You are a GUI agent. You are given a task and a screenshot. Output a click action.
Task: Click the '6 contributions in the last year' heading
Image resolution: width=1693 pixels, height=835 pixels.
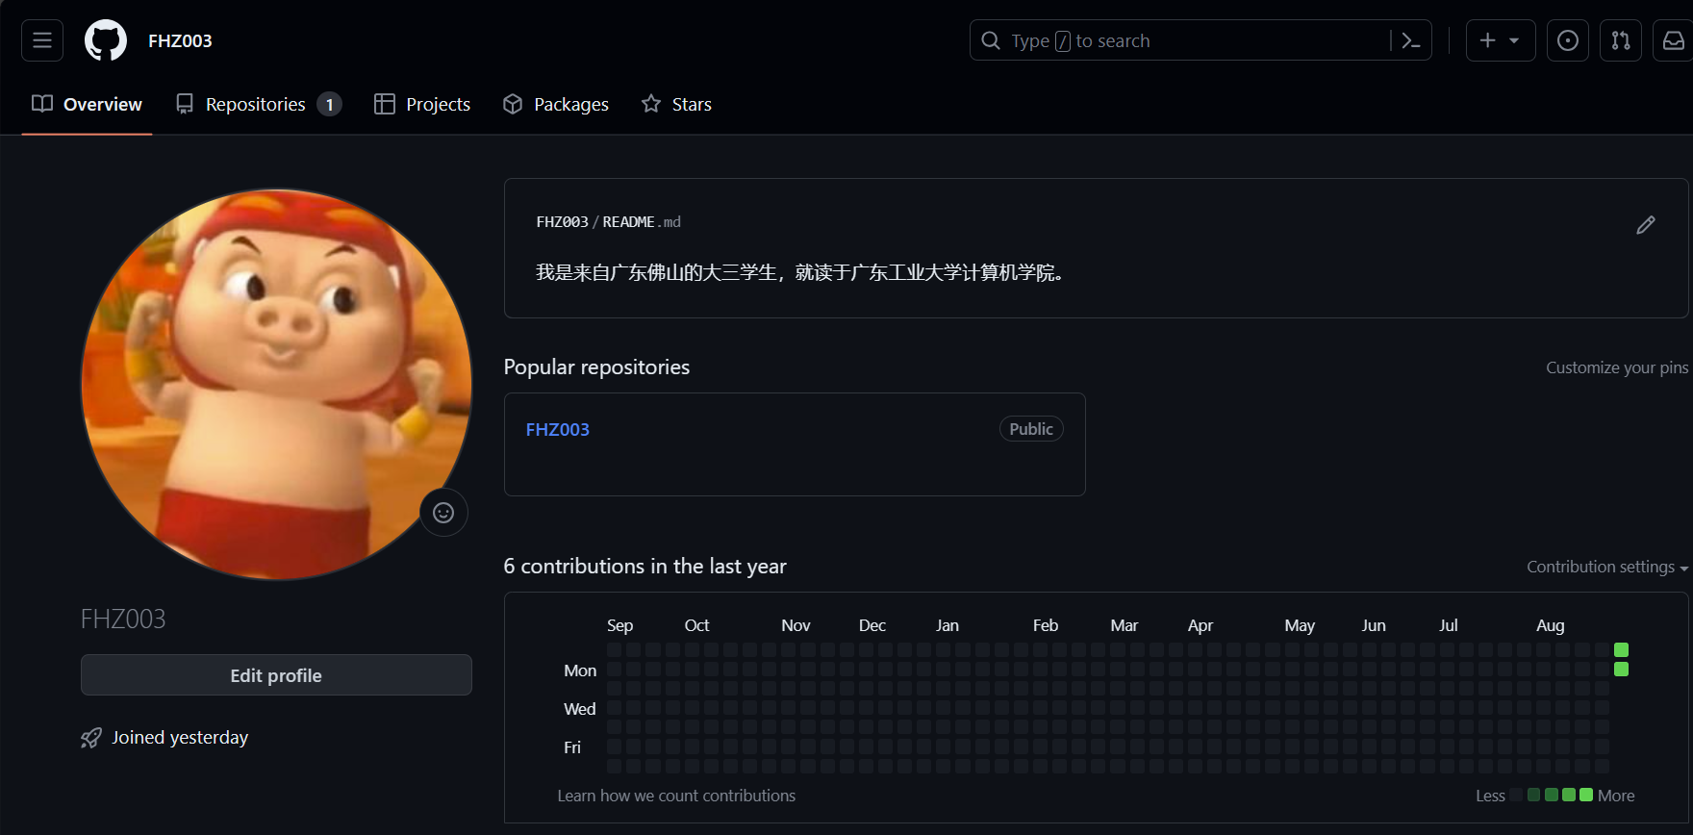click(644, 567)
